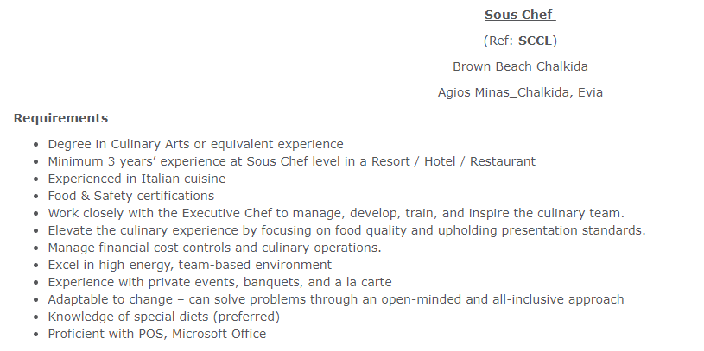This screenshot has width=704, height=351.
Task: Click the Work closely with Executive Chef line
Action: (x=336, y=213)
